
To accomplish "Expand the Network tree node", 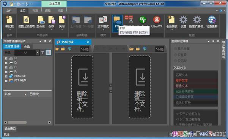I will [6, 76].
